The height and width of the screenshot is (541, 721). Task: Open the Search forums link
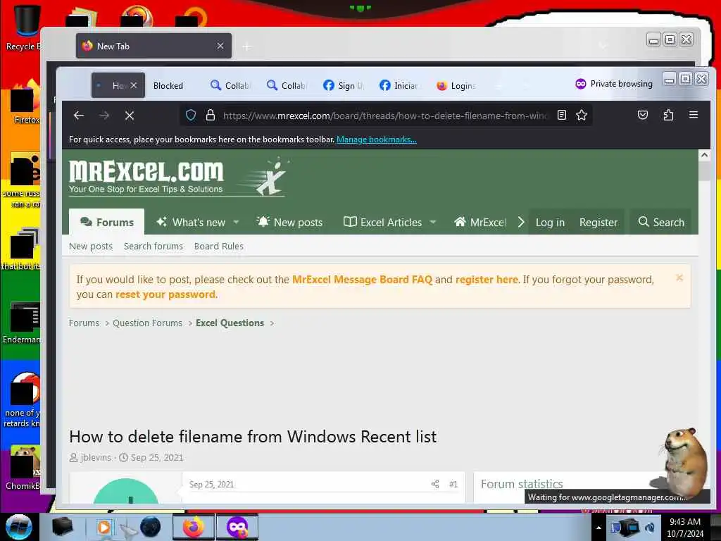tap(153, 246)
